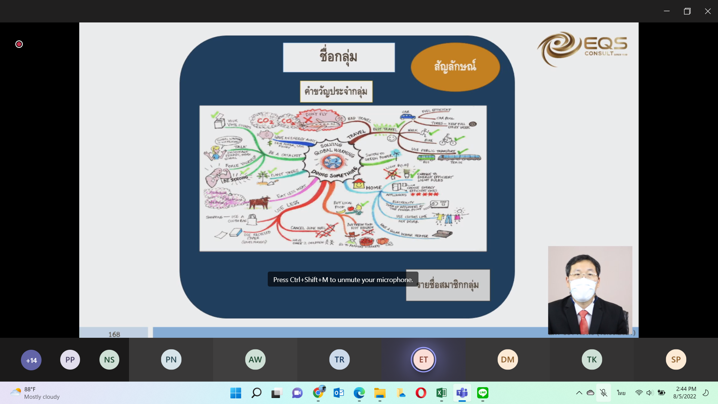Open volume speaker tray icon
The height and width of the screenshot is (404, 718).
(650, 393)
